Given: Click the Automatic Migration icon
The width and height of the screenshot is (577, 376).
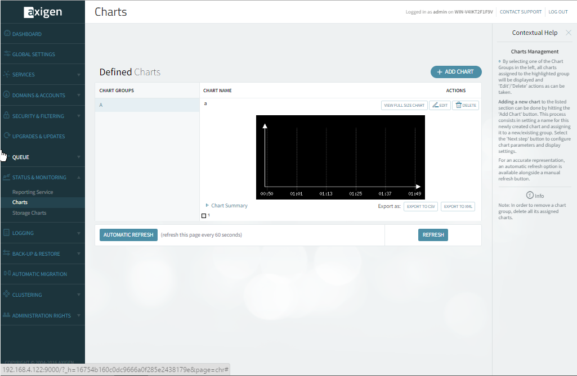Looking at the screenshot, I should click(x=7, y=274).
